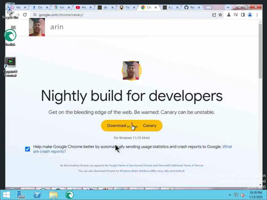Open Basilisk desktop shortcut

click(x=10, y=37)
